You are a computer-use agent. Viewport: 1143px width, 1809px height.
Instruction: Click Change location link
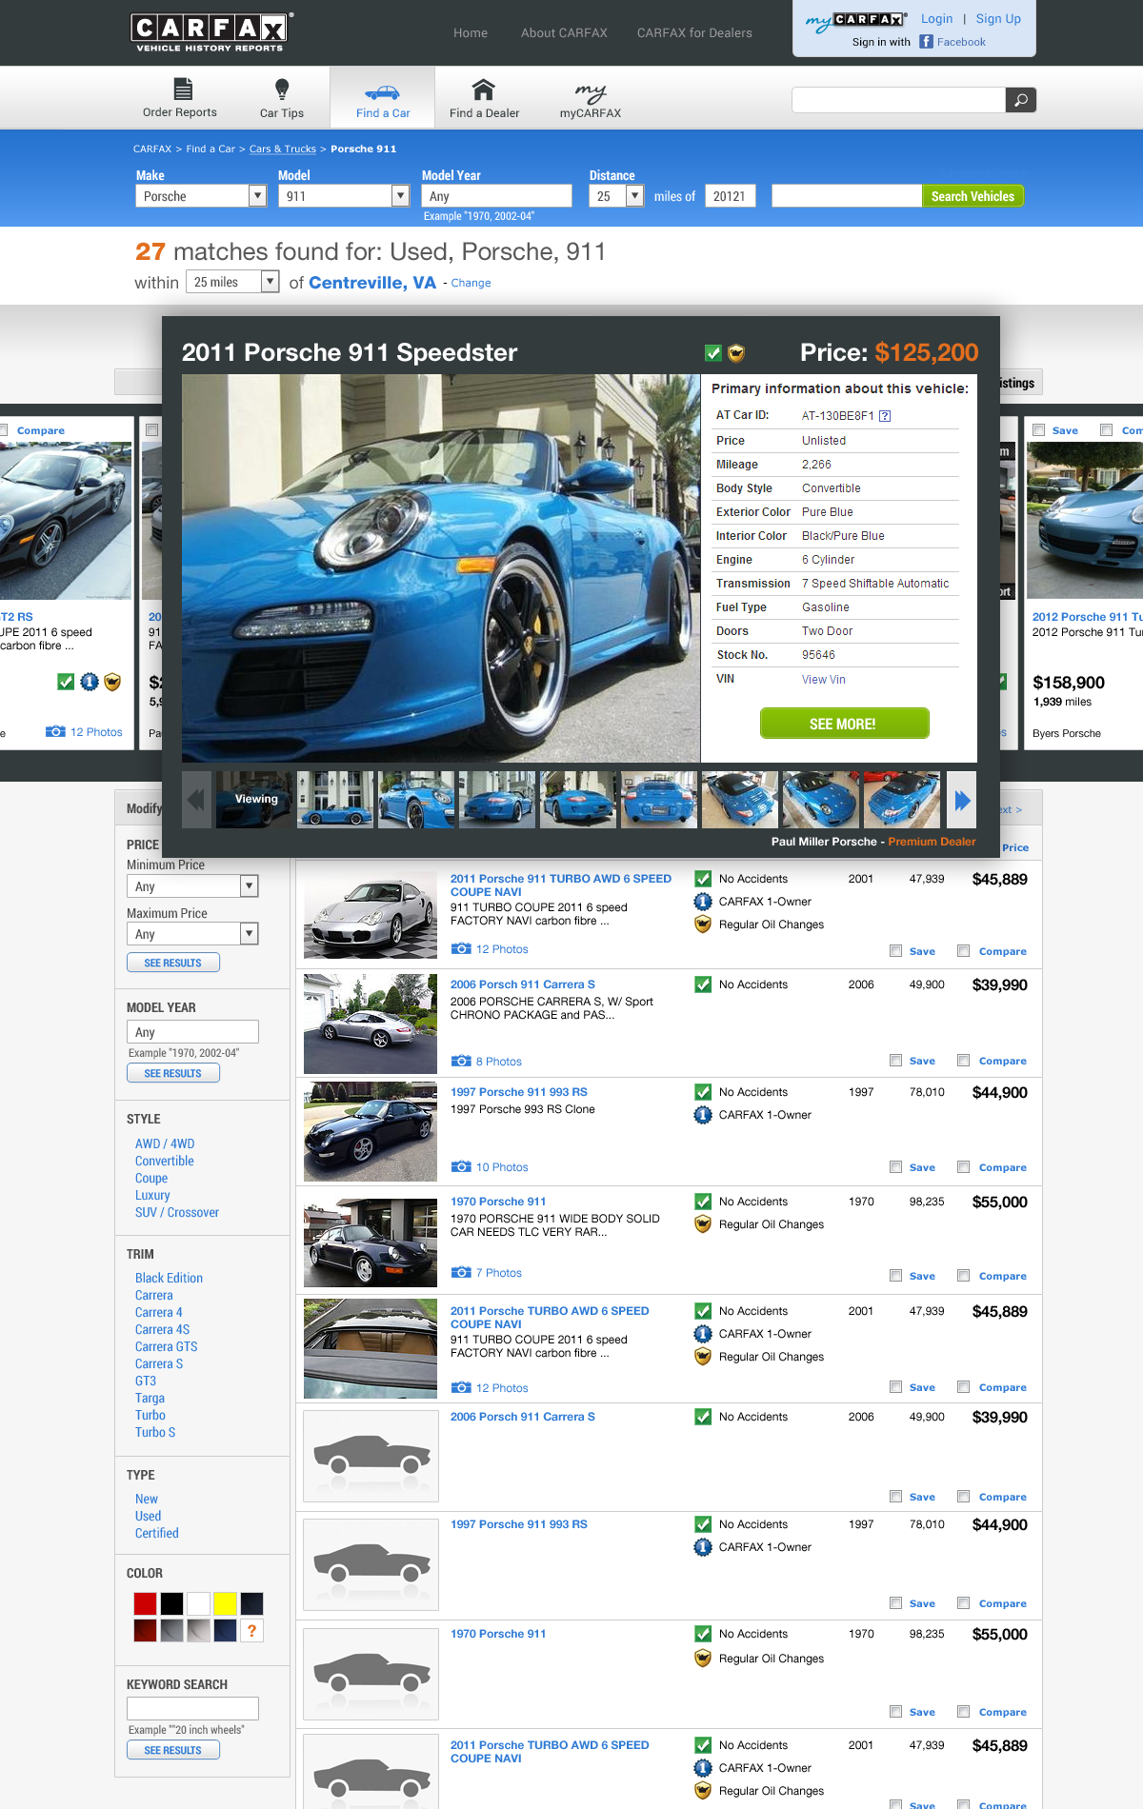click(x=471, y=283)
